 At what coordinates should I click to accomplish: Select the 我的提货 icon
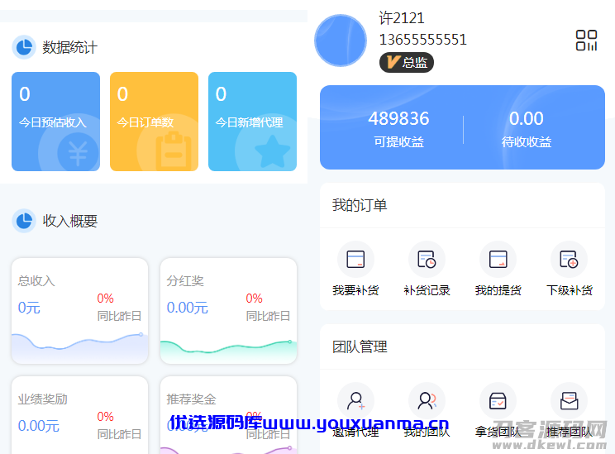[498, 260]
